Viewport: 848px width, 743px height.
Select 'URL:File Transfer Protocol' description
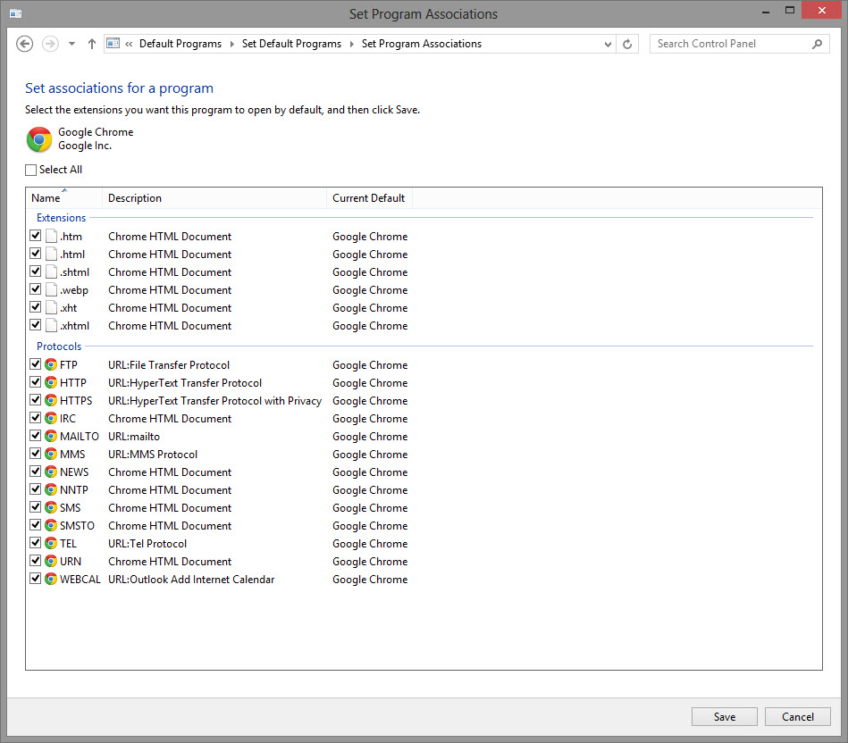[169, 365]
